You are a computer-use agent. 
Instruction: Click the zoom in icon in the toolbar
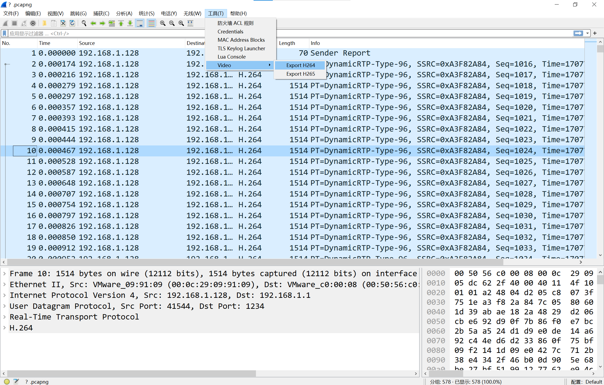163,23
